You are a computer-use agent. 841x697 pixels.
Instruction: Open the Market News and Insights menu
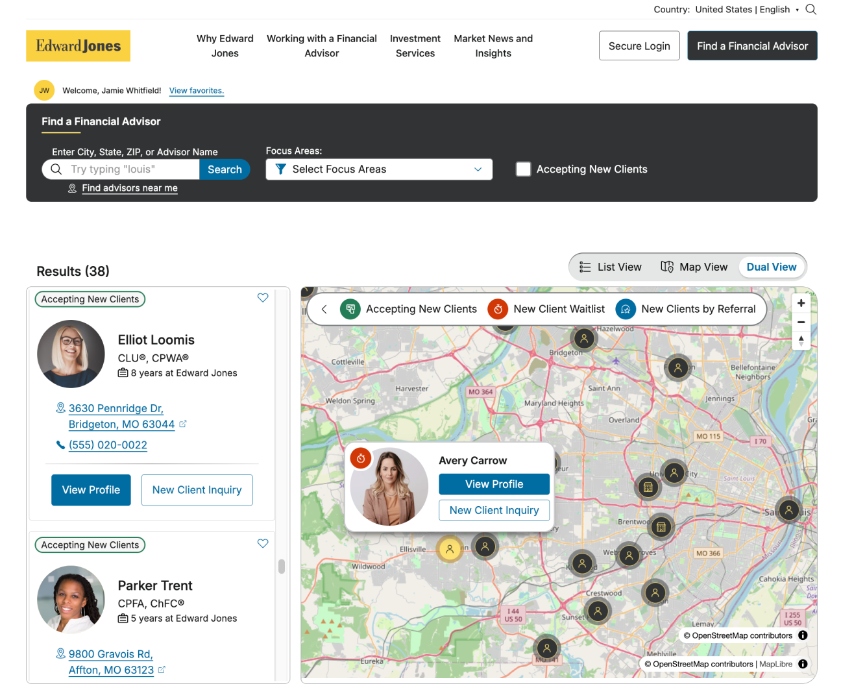[493, 46]
